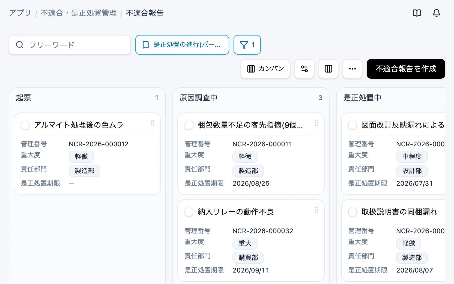This screenshot has width=454, height=284.
Task: Open the カンバン view switcher
Action: pos(265,69)
